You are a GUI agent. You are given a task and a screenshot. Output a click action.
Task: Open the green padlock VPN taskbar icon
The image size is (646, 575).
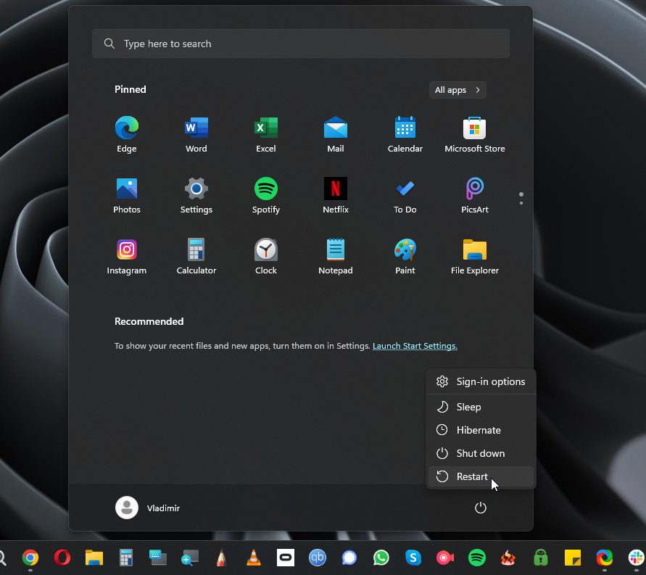541,558
